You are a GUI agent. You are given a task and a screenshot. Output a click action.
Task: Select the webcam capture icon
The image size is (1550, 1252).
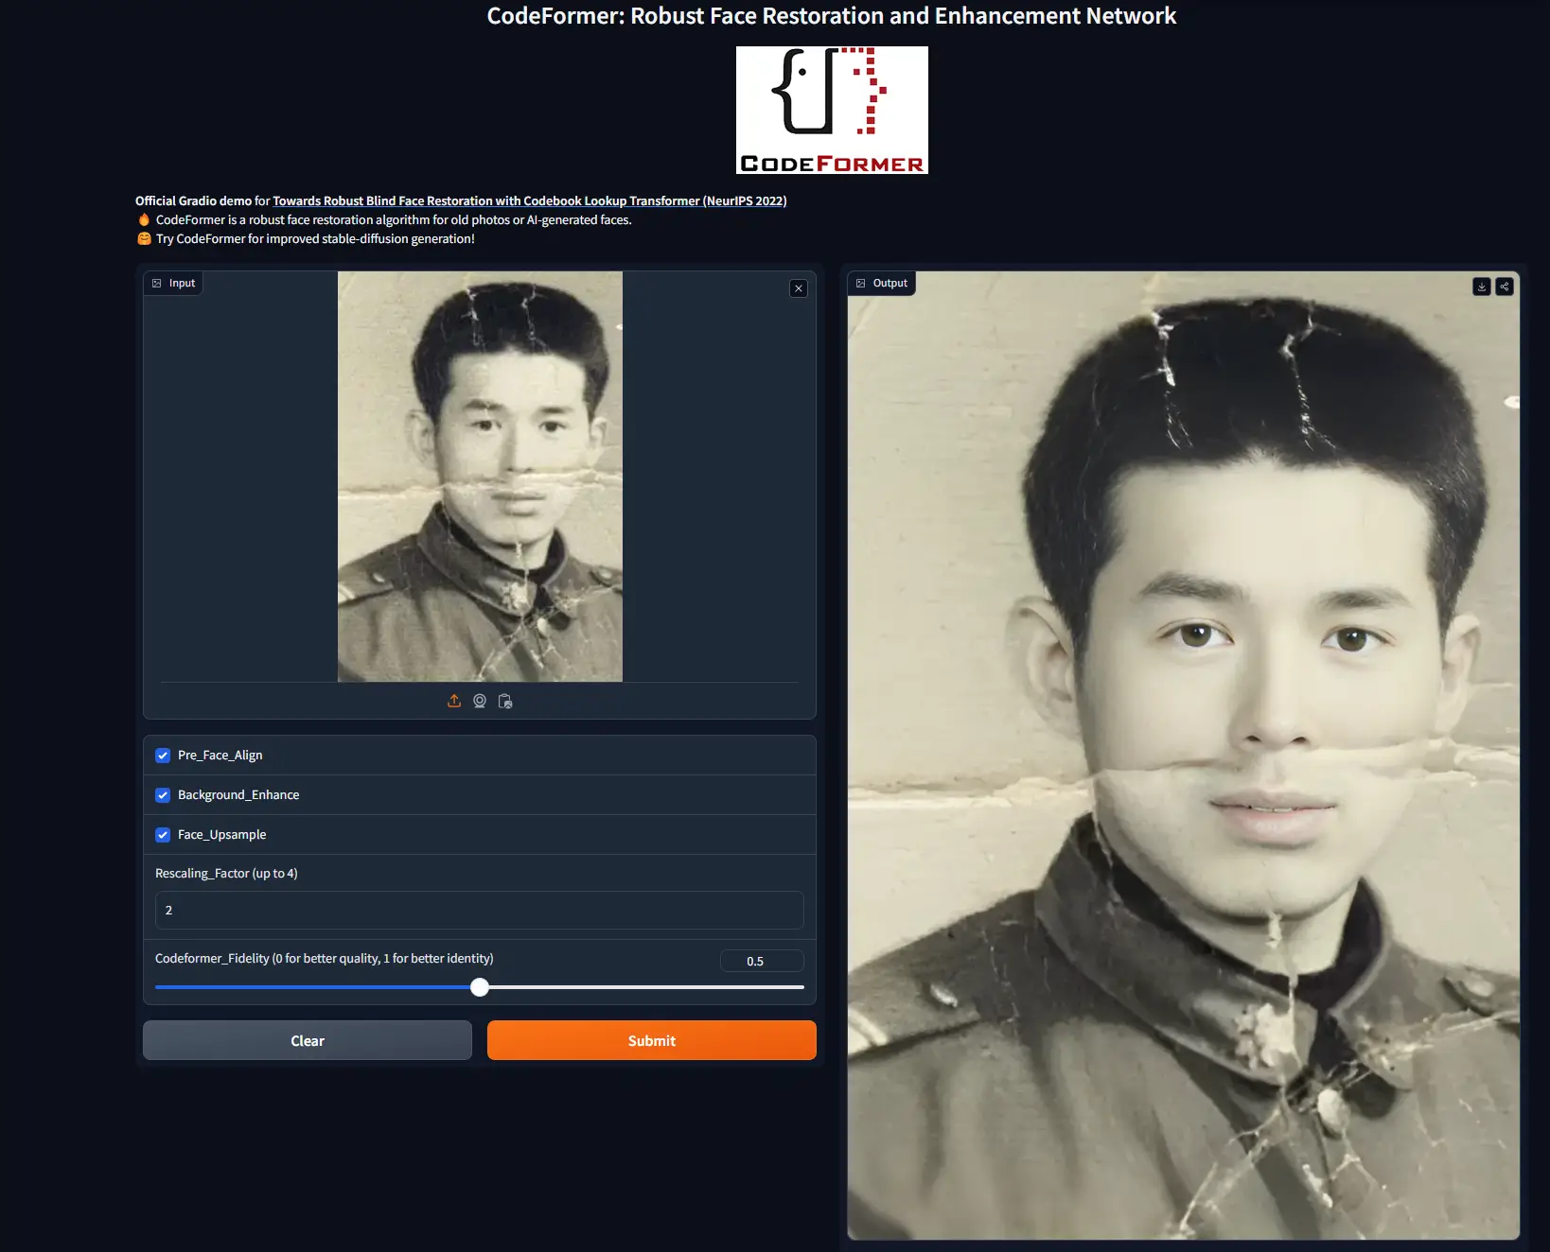coord(480,701)
